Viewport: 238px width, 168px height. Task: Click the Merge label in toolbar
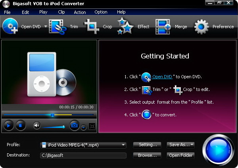181,27
